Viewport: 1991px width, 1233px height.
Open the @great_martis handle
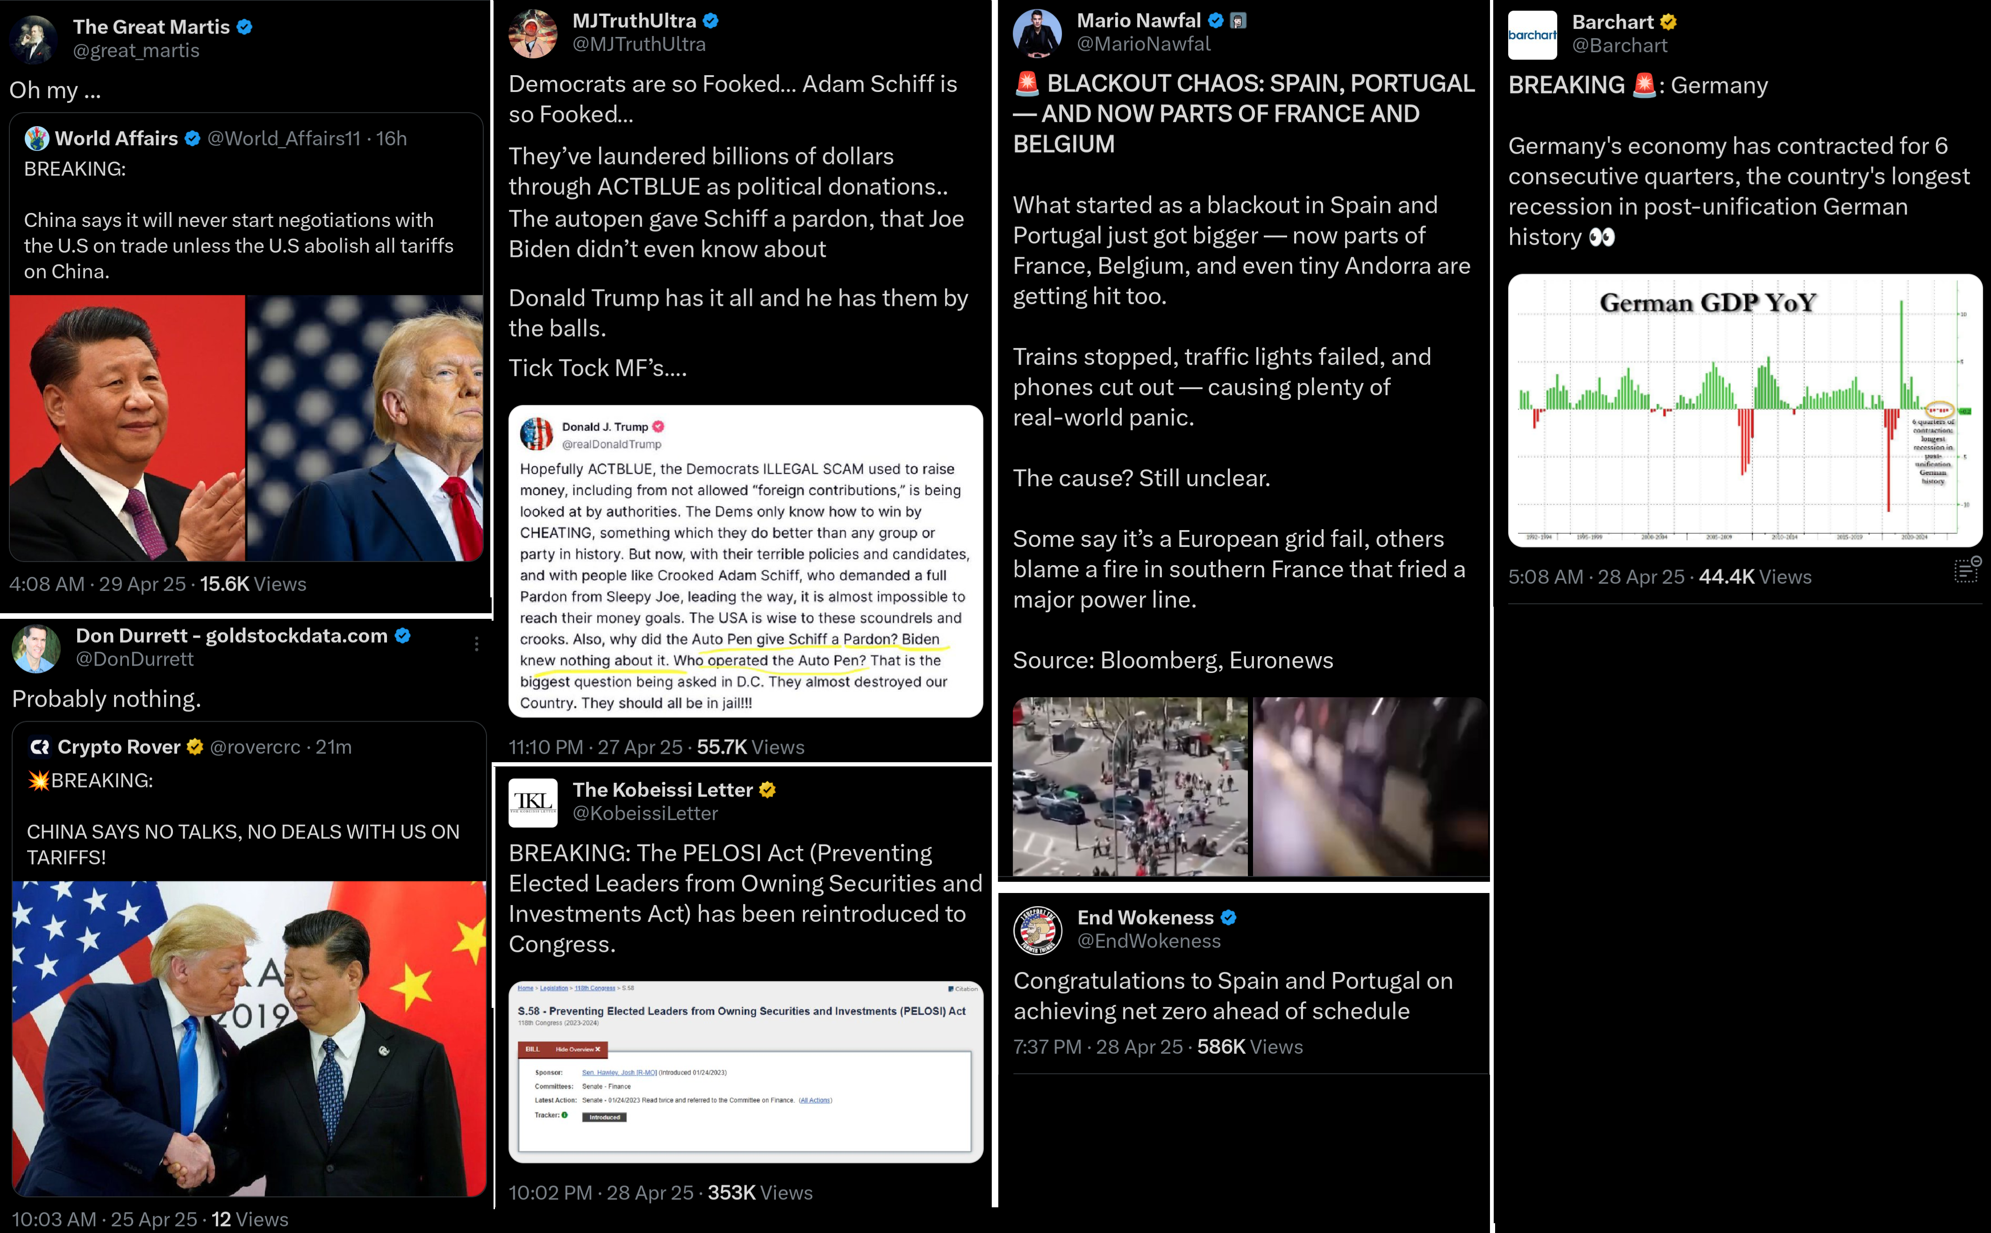pyautogui.click(x=136, y=50)
